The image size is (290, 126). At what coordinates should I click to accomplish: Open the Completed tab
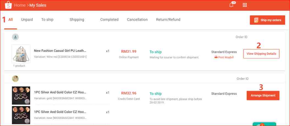point(109,19)
